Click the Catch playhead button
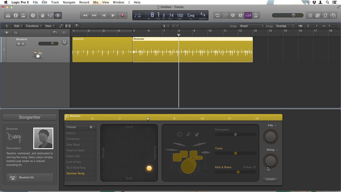This screenshot has height=192, width=341. [x=77, y=26]
